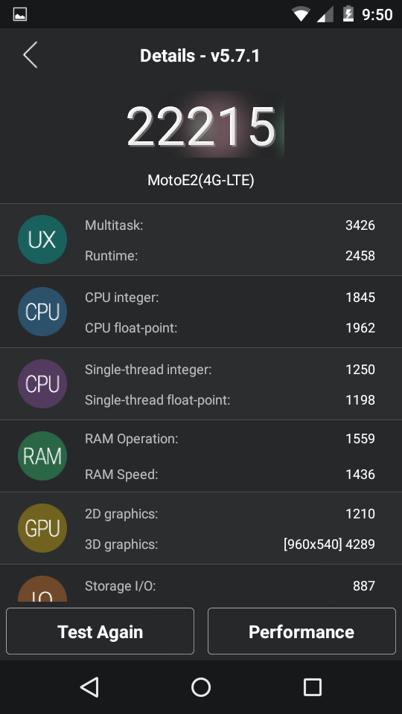Select the 22215 total score

coord(201,126)
